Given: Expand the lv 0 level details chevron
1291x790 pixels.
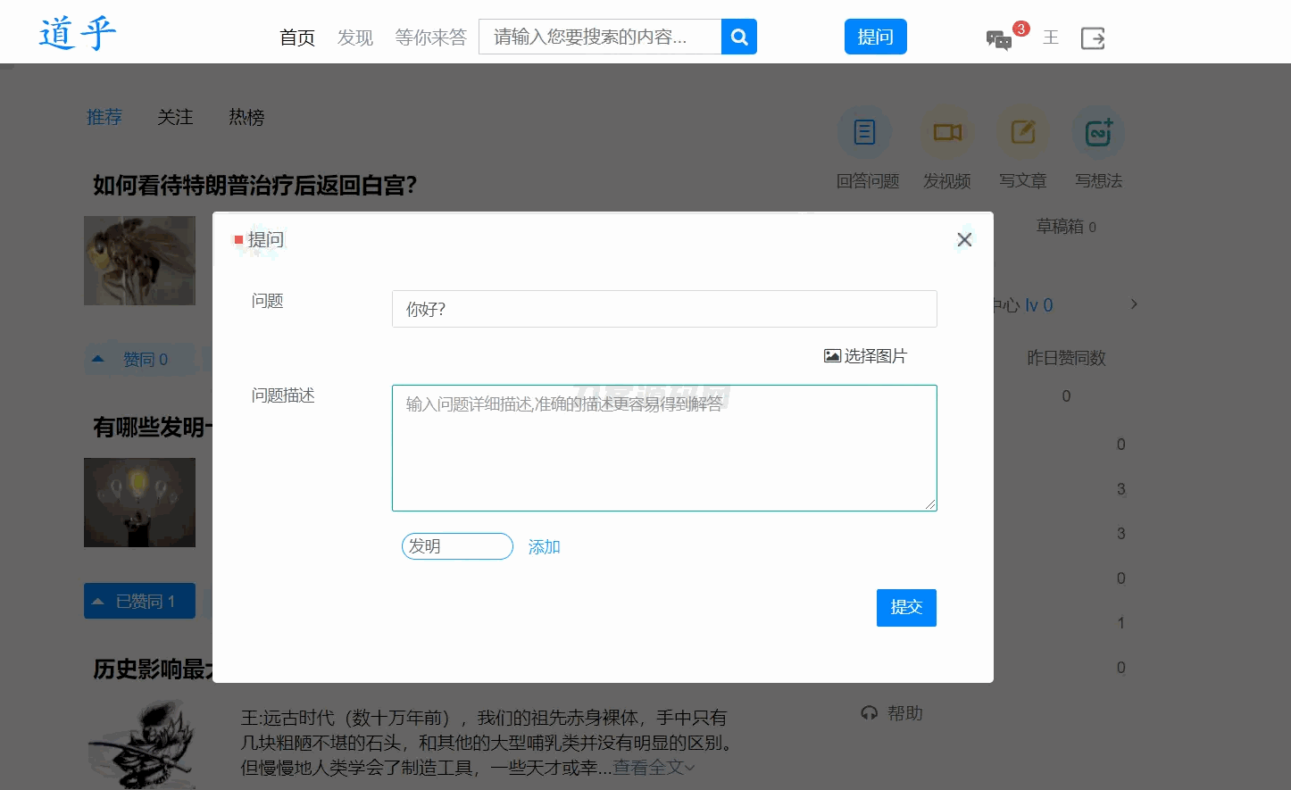Looking at the screenshot, I should coord(1133,304).
